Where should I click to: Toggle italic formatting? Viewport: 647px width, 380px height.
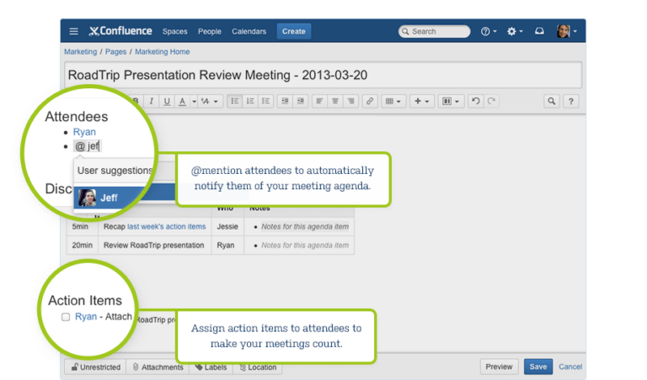click(152, 101)
